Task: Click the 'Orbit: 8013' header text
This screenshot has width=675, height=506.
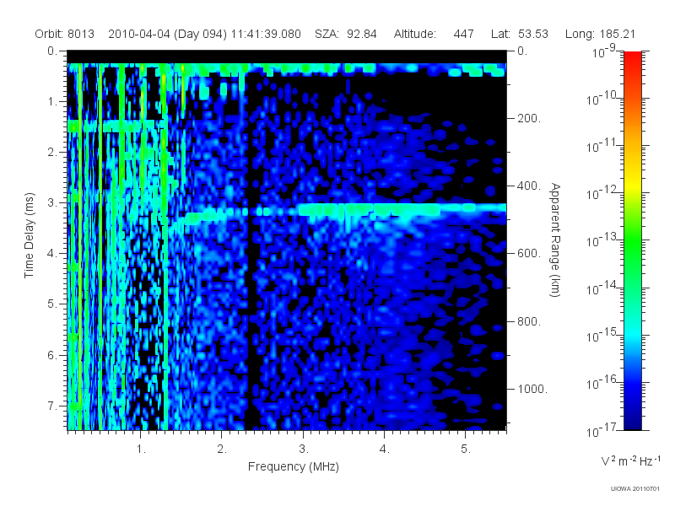Action: 65,34
